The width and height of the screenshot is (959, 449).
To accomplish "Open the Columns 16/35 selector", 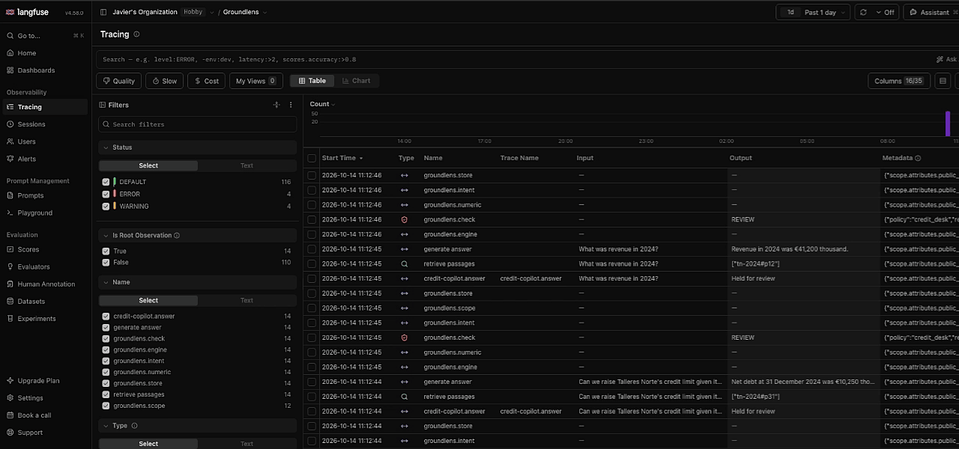I will [898, 81].
